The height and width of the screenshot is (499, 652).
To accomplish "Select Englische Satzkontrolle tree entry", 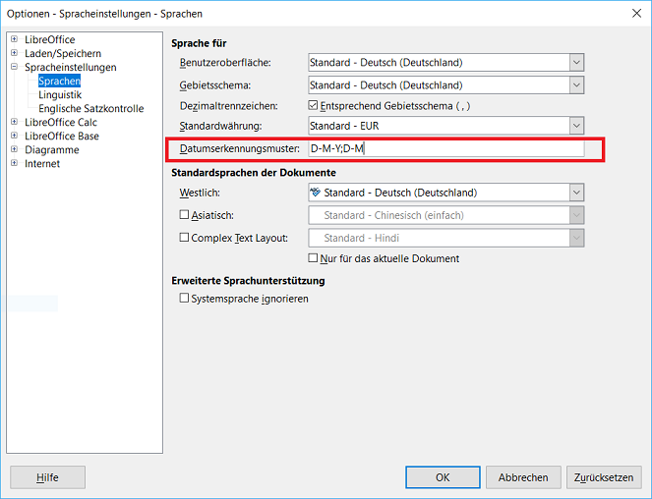I will (x=90, y=109).
